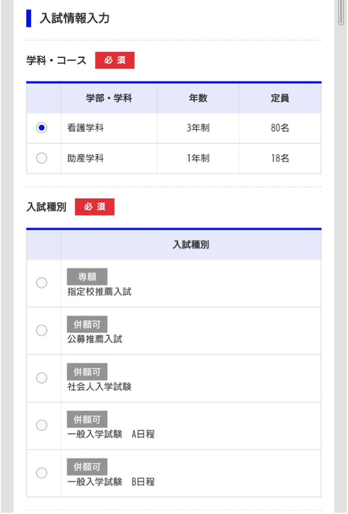Click the page scrollbar thumb
This screenshot has height=514, width=348.
341,12
